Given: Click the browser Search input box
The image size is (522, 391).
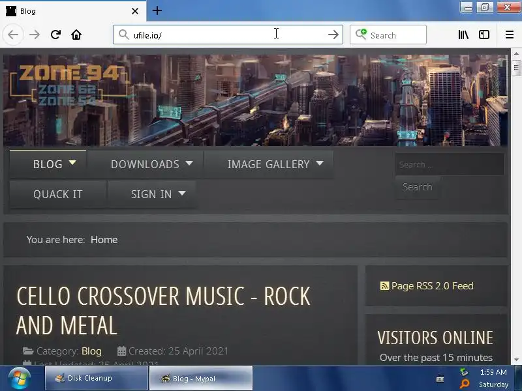Looking at the screenshot, I should 388,35.
